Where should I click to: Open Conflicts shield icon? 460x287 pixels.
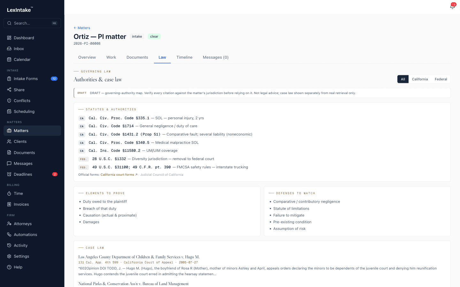9,100
